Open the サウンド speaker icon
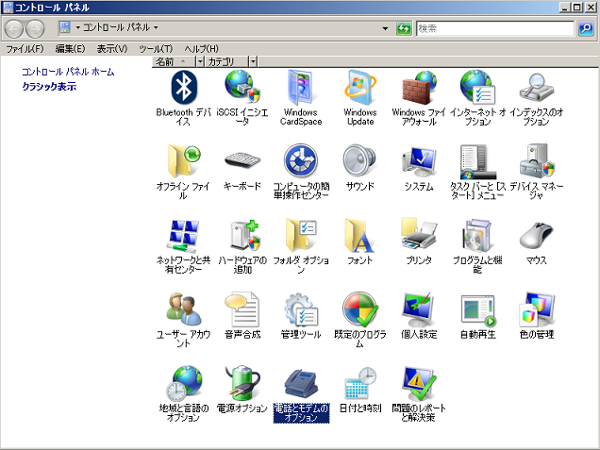The image size is (600, 450). pyautogui.click(x=359, y=161)
